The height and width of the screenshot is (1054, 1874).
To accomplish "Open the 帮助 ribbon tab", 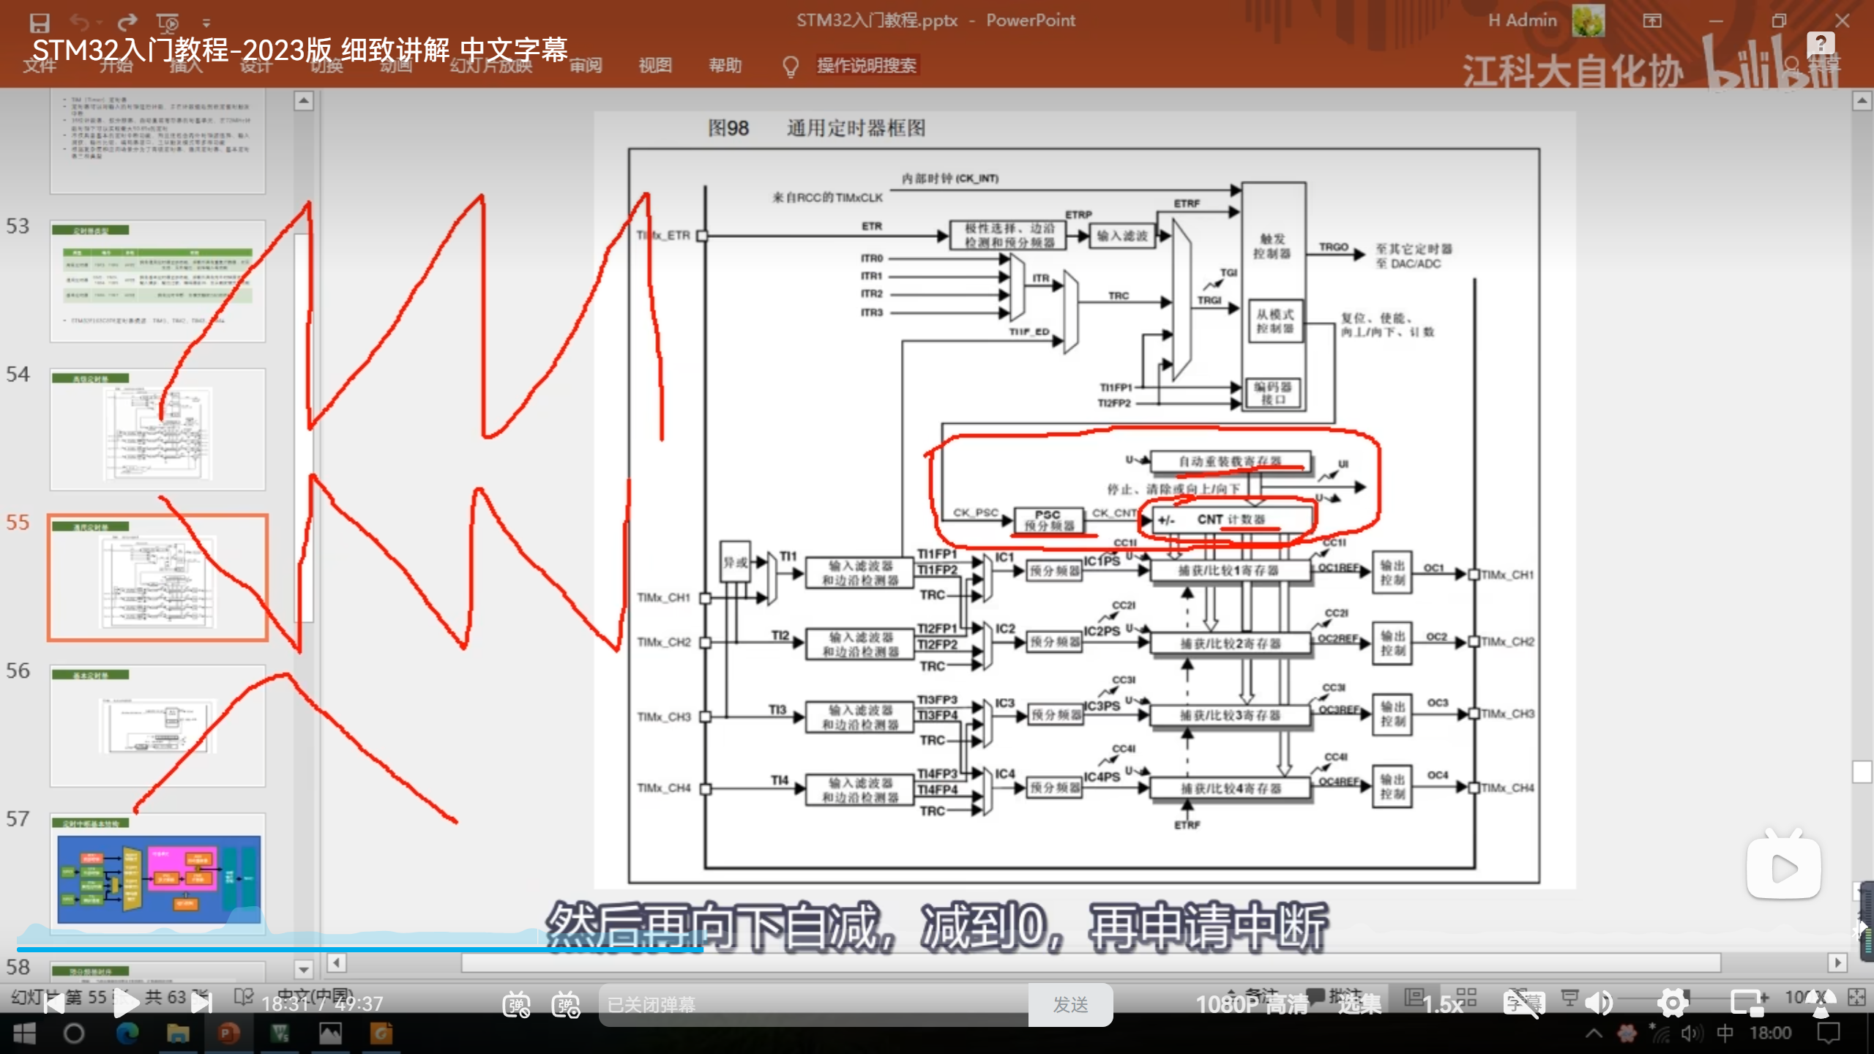I will tap(725, 65).
